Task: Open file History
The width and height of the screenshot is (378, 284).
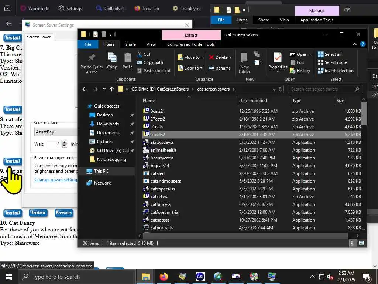Action: coord(300,71)
